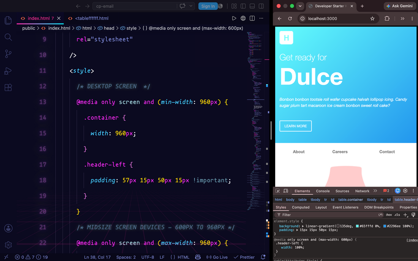Open the Manage gear in the activity bar
Screen dimensions: 418x261
pyautogui.click(x=8, y=245)
